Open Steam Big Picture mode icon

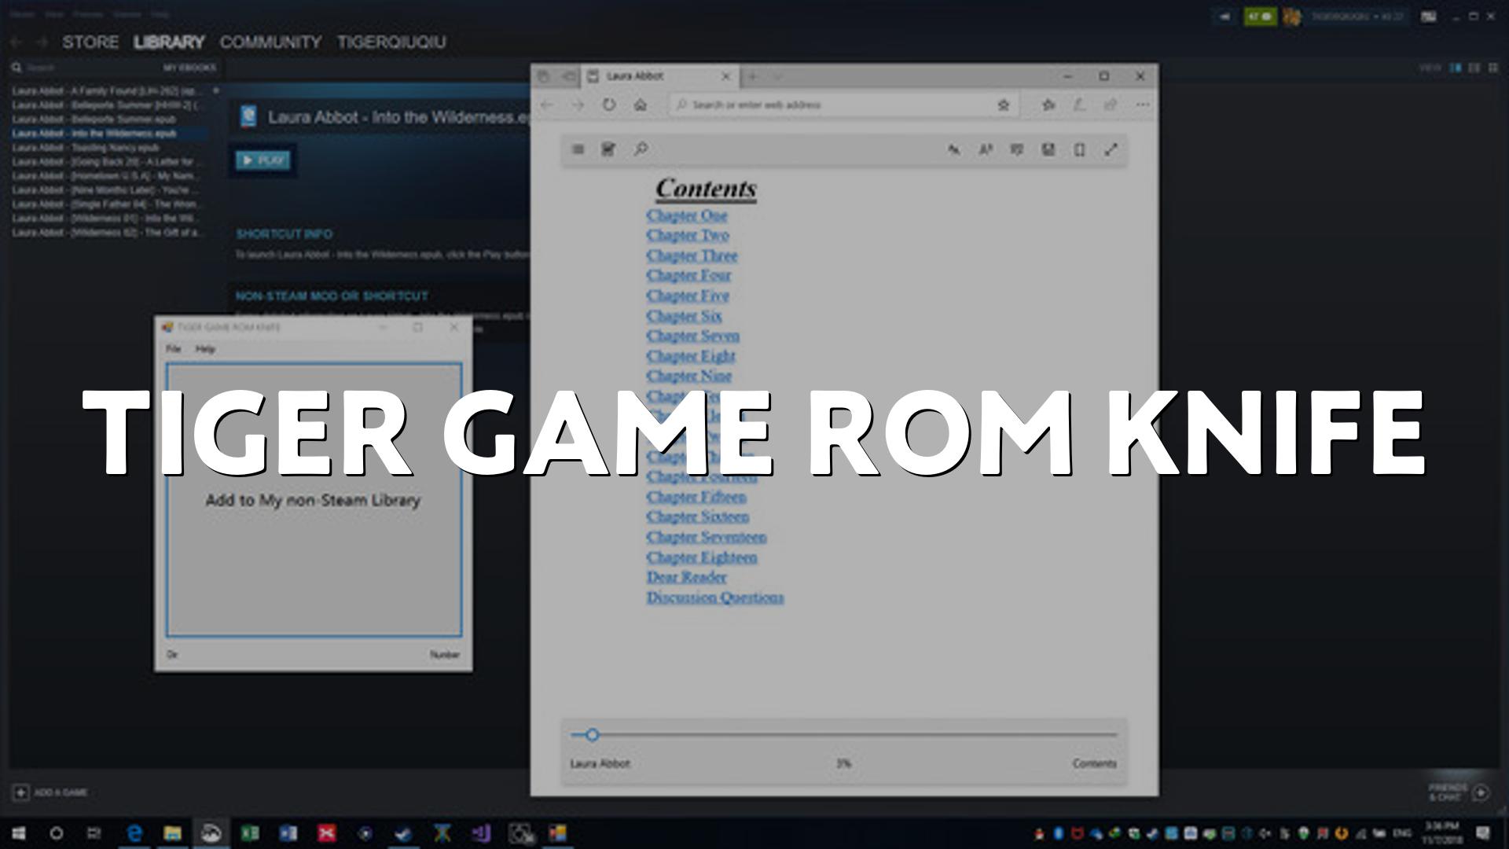(1429, 17)
